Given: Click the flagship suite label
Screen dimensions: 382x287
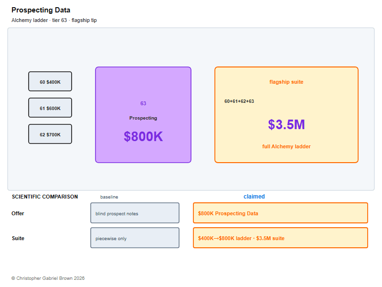Looking at the screenshot, I should point(286,82).
